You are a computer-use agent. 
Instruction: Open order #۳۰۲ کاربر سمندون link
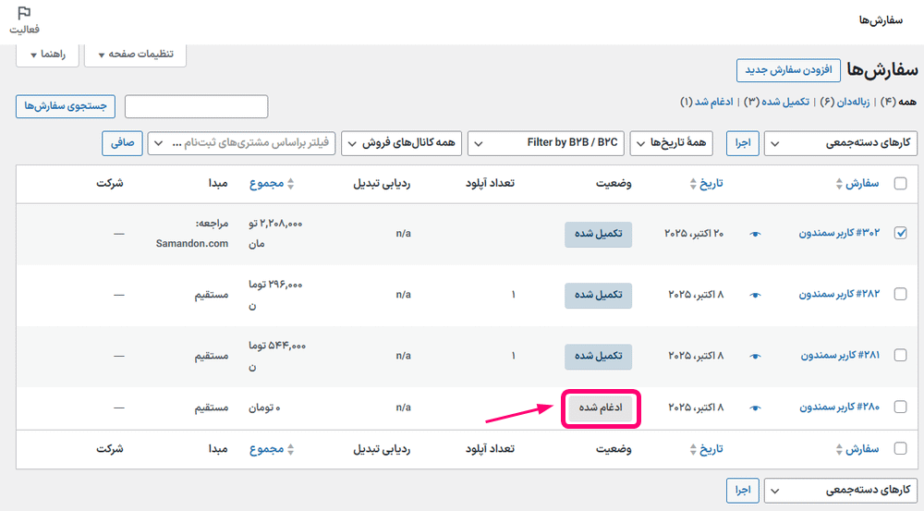(839, 233)
